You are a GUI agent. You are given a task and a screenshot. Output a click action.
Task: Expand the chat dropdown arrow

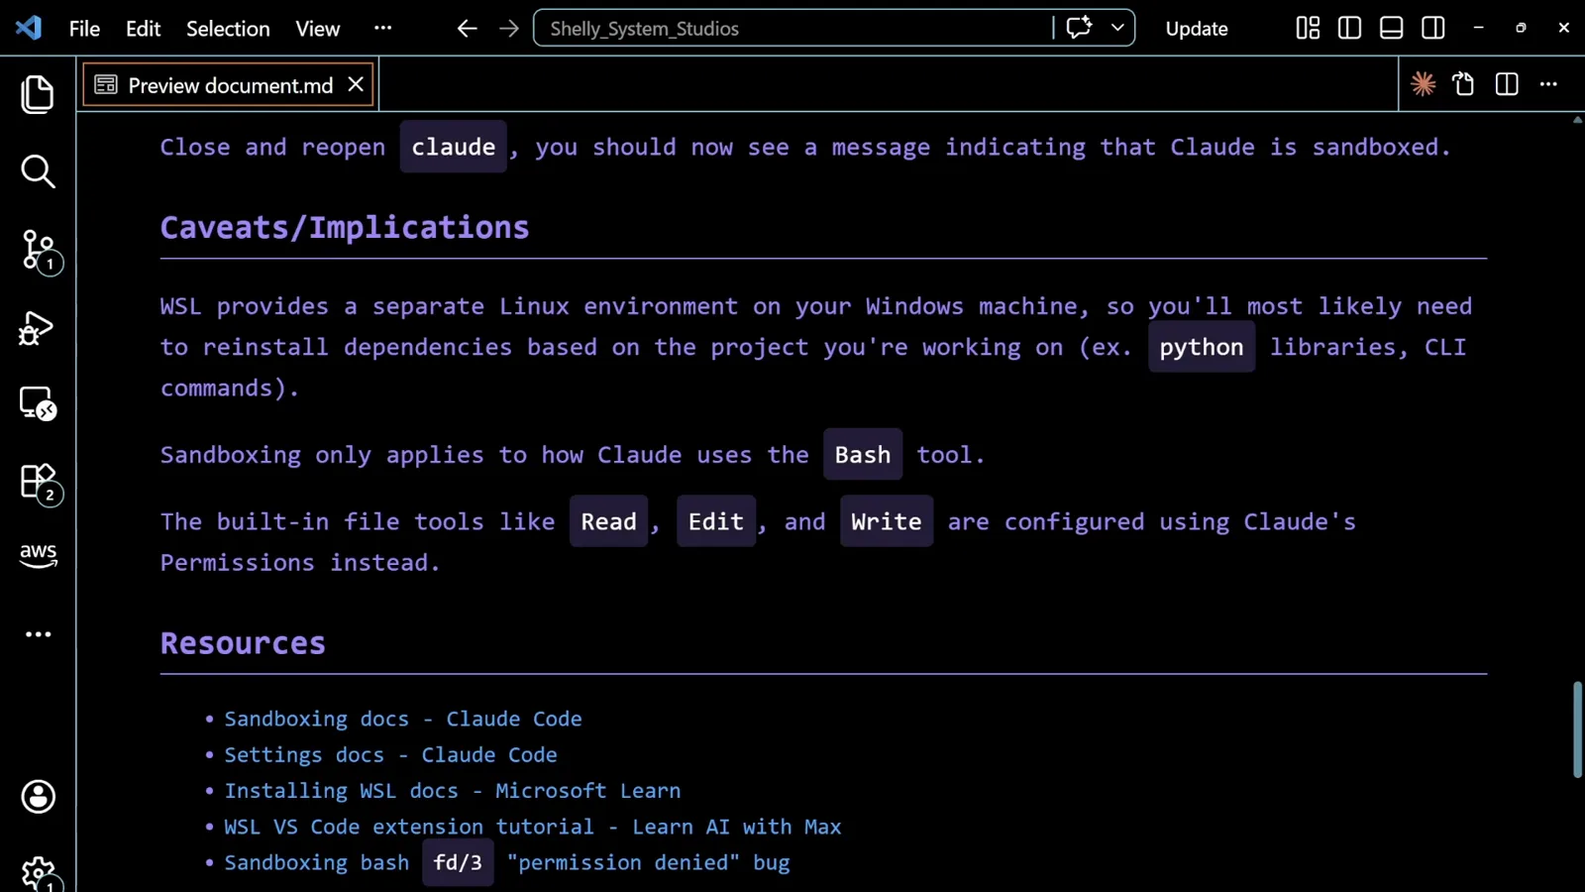click(x=1117, y=28)
